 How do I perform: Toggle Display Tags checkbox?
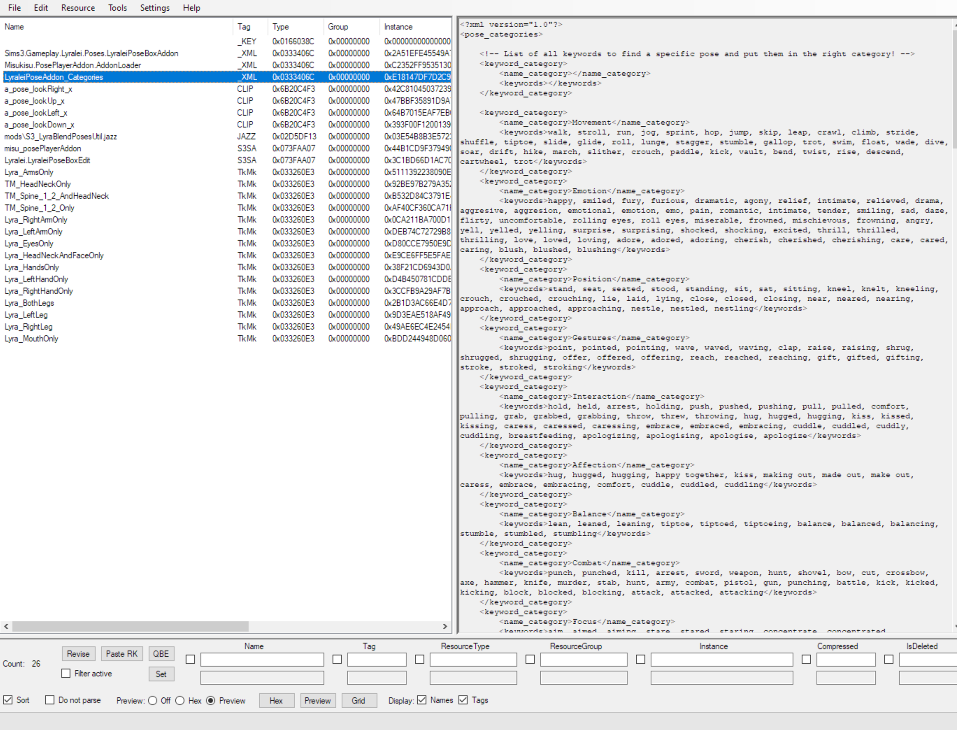tap(463, 700)
